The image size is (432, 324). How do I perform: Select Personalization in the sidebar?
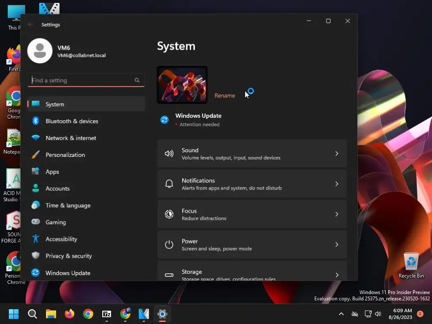coord(86,154)
